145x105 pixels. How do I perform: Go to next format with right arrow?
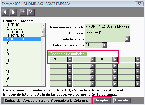(13, 12)
